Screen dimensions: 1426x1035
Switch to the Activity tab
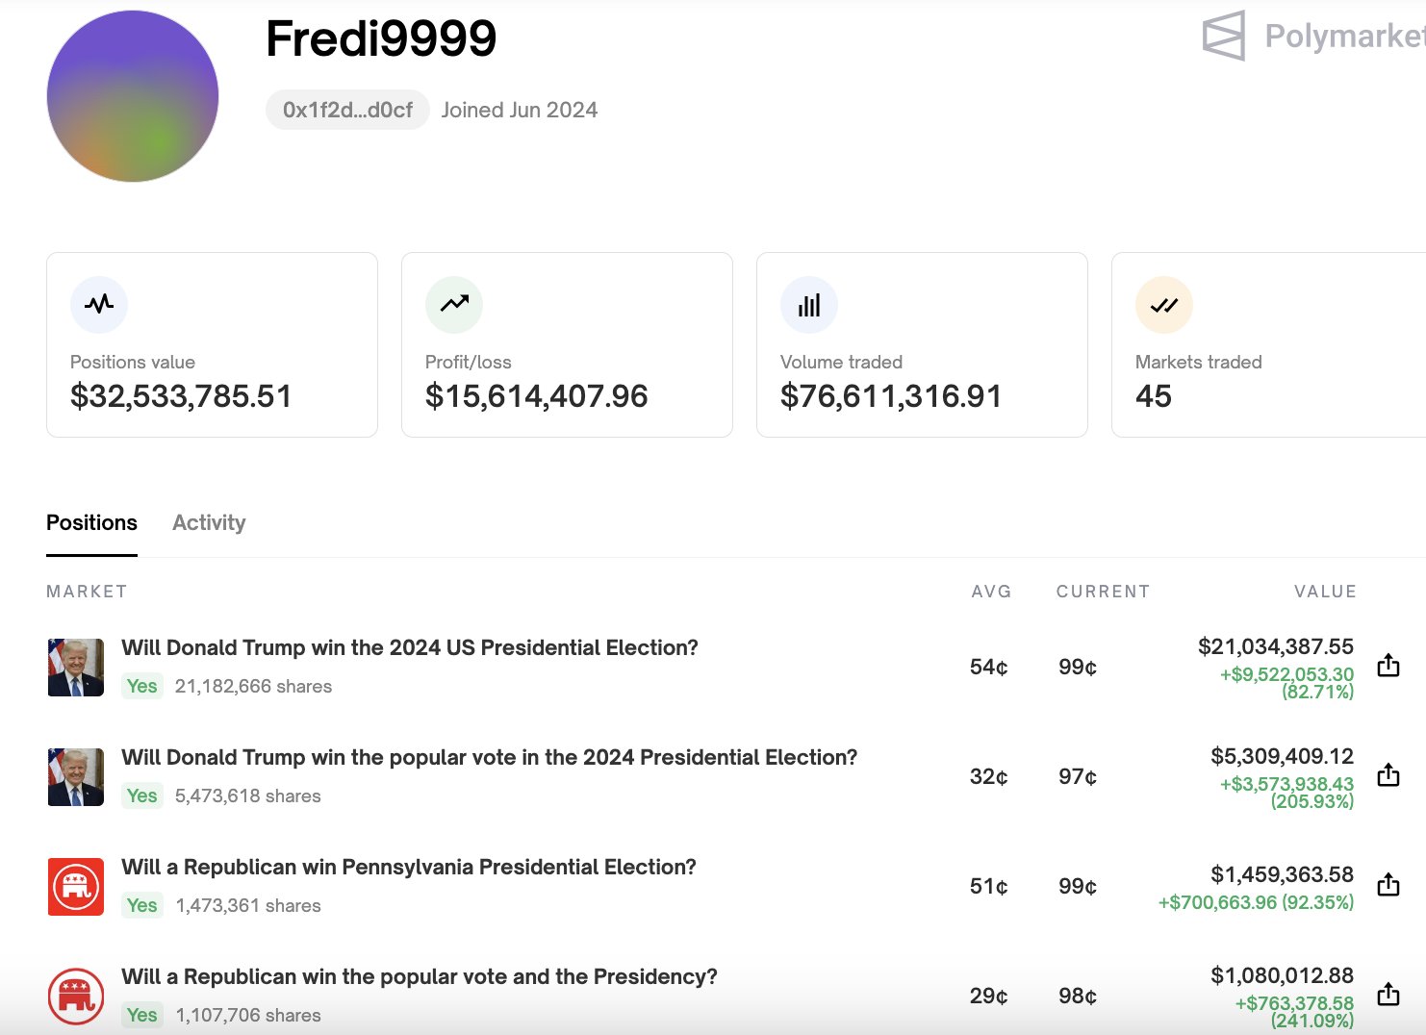point(209,522)
